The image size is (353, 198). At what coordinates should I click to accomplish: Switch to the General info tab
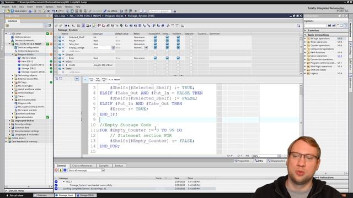[61, 166]
